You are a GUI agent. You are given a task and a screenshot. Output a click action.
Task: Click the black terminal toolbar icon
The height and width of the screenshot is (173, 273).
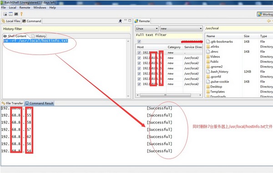pos(16,14)
